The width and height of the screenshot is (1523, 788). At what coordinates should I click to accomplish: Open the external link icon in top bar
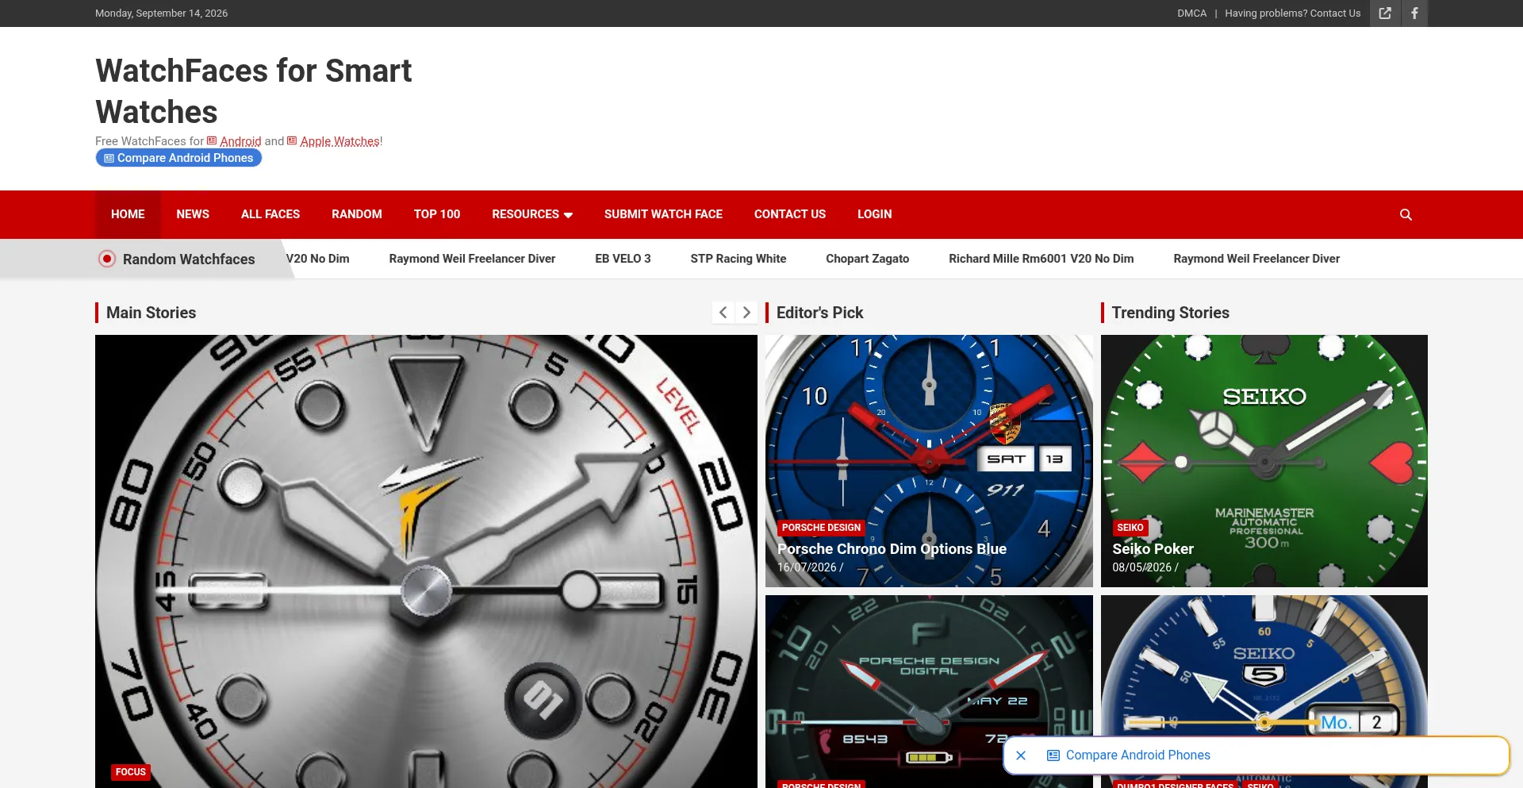[x=1385, y=13]
